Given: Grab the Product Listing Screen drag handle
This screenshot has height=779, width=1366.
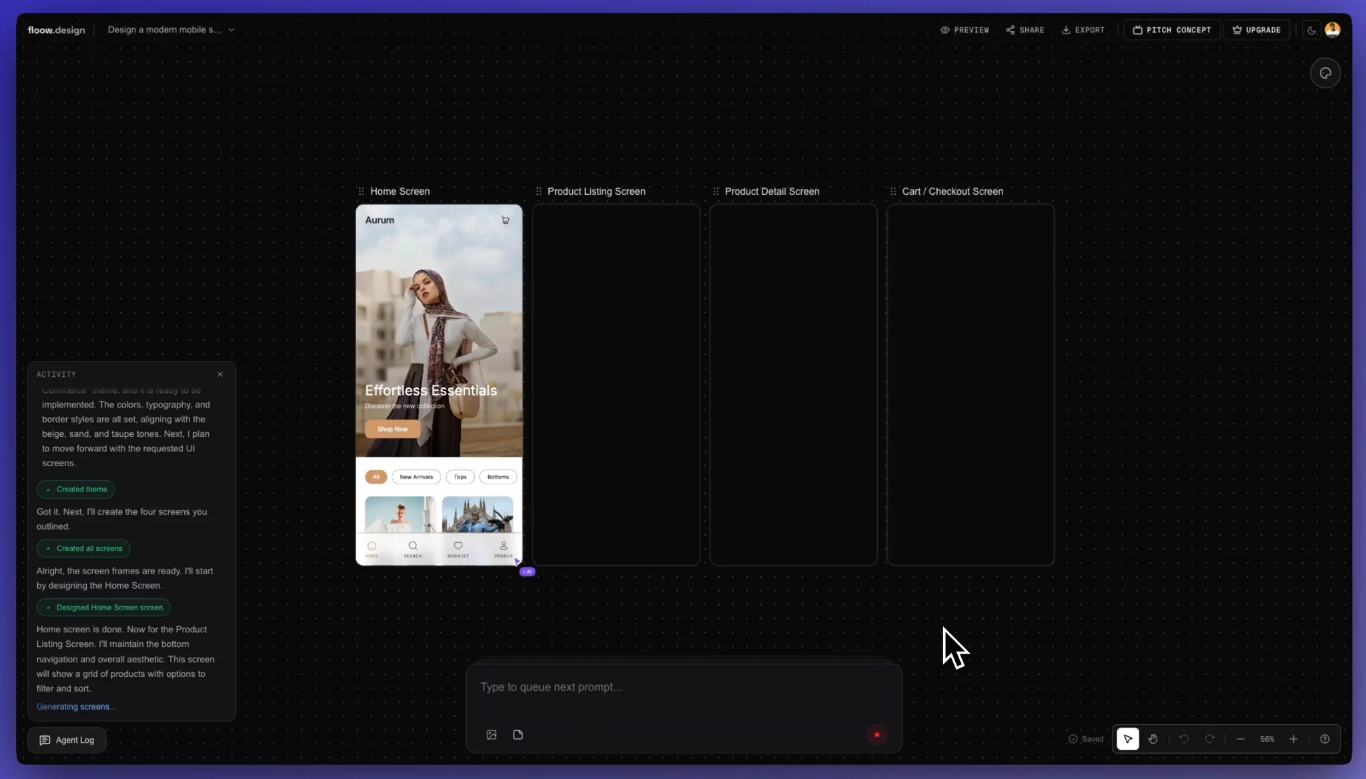Looking at the screenshot, I should pos(539,191).
